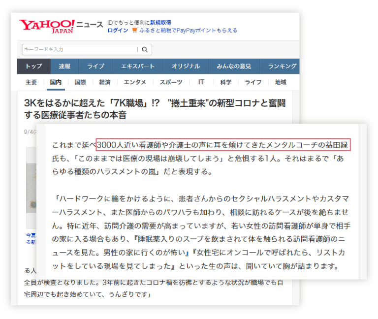Switch to the 速報 tab
The height and width of the screenshot is (319, 378).
[64, 66]
